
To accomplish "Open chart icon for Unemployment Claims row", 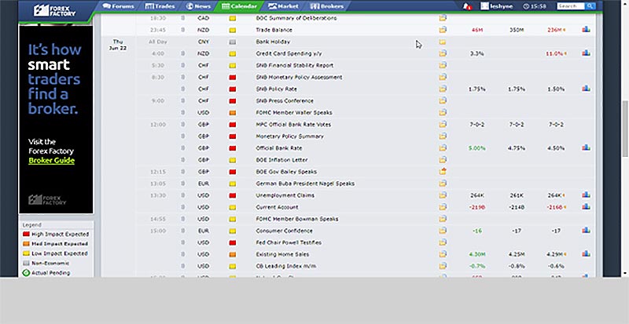I will tap(586, 195).
